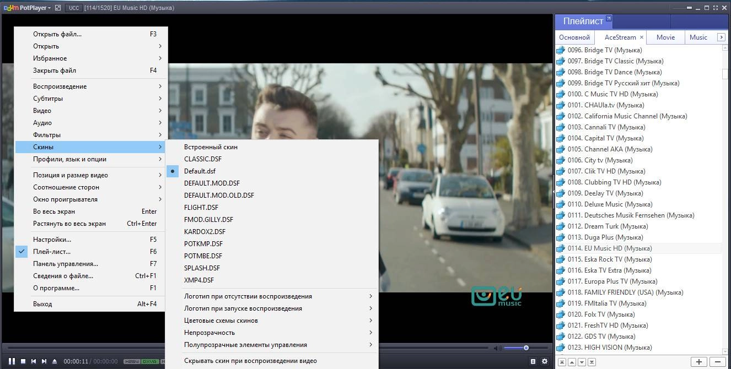Move playlist item down one position
The width and height of the screenshot is (731, 369).
582,362
